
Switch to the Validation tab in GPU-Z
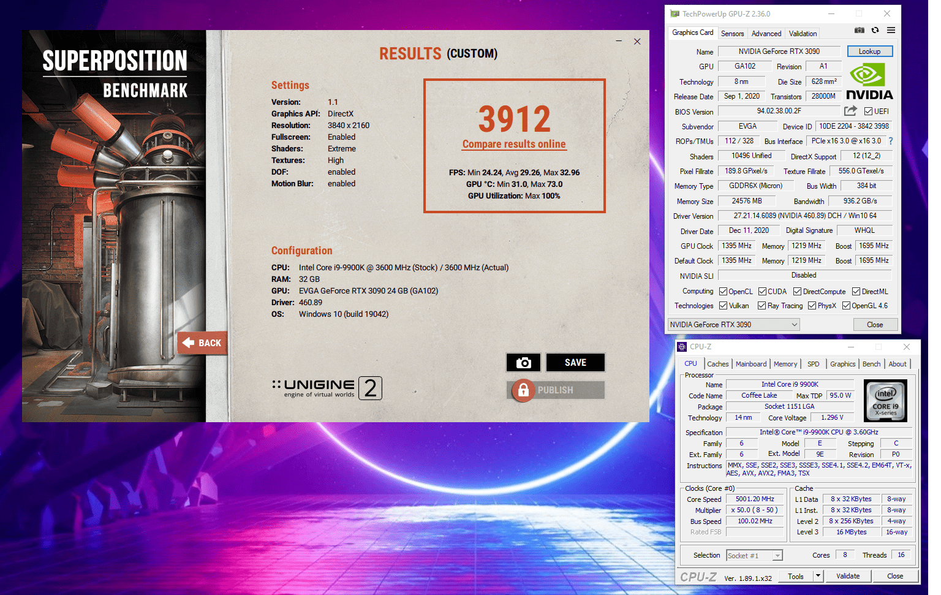[803, 34]
